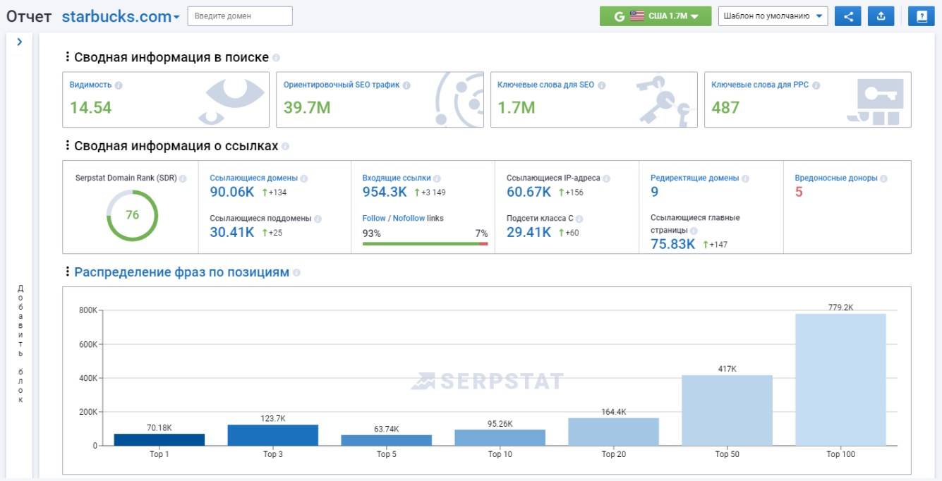The image size is (942, 481).
Task: Open the starbucks.com domain dropdown
Action: point(121,16)
